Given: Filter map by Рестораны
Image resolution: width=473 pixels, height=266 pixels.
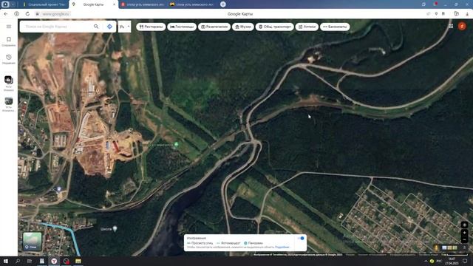Looking at the screenshot, I should coord(151,27).
